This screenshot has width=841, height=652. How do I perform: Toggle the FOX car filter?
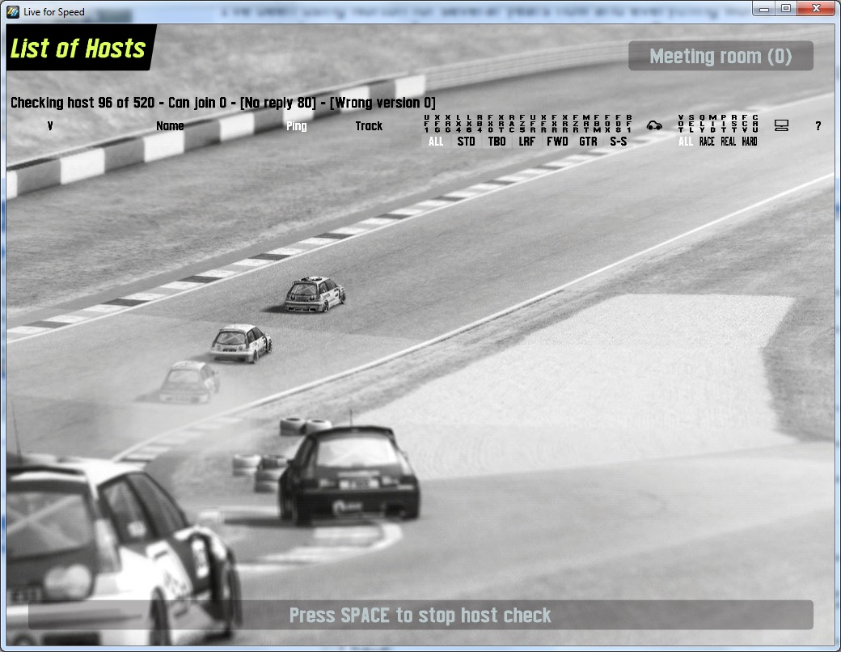point(607,124)
